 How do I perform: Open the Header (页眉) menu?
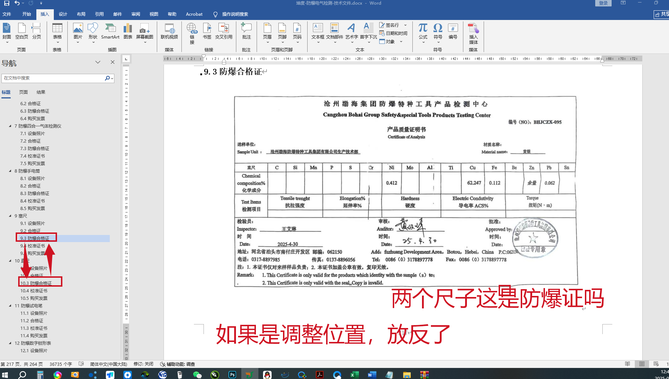(x=267, y=33)
